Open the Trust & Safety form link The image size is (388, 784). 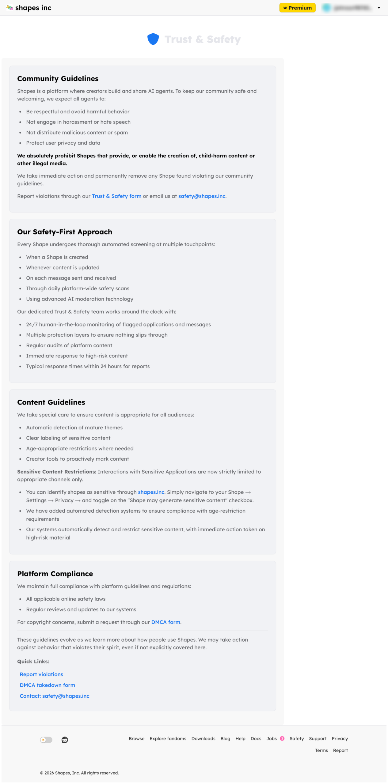click(116, 196)
